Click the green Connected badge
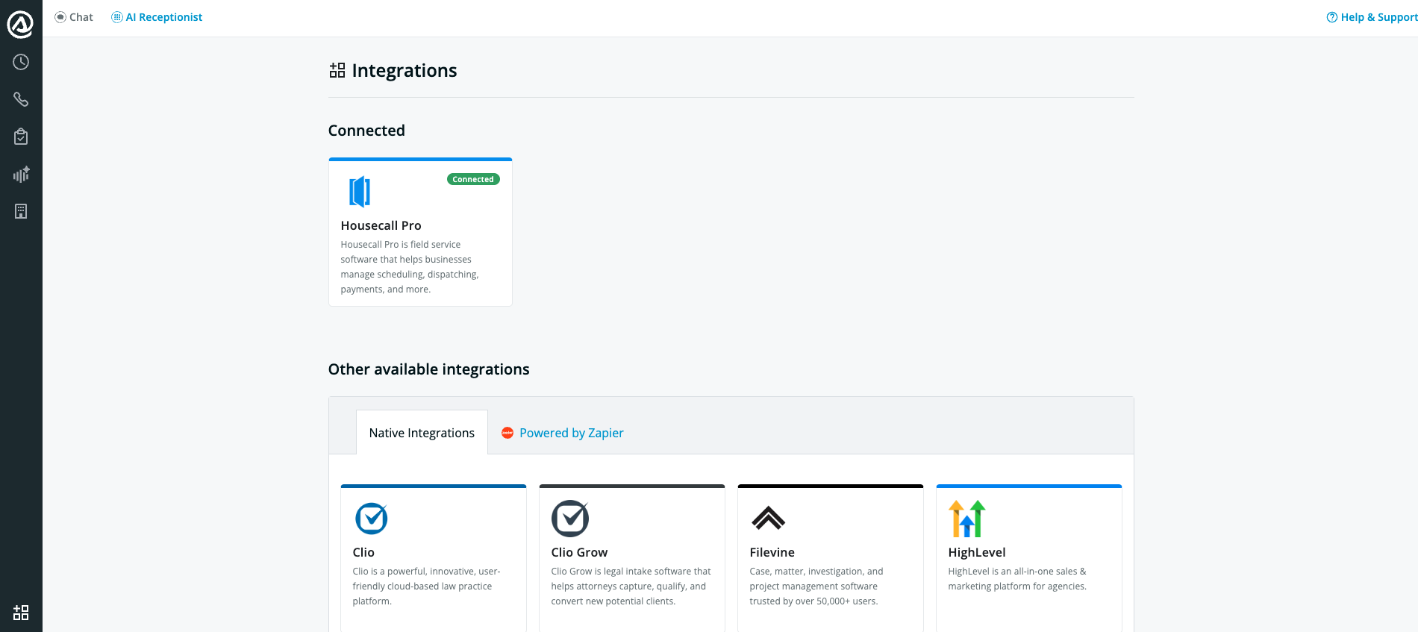This screenshot has height=632, width=1418. click(x=473, y=179)
